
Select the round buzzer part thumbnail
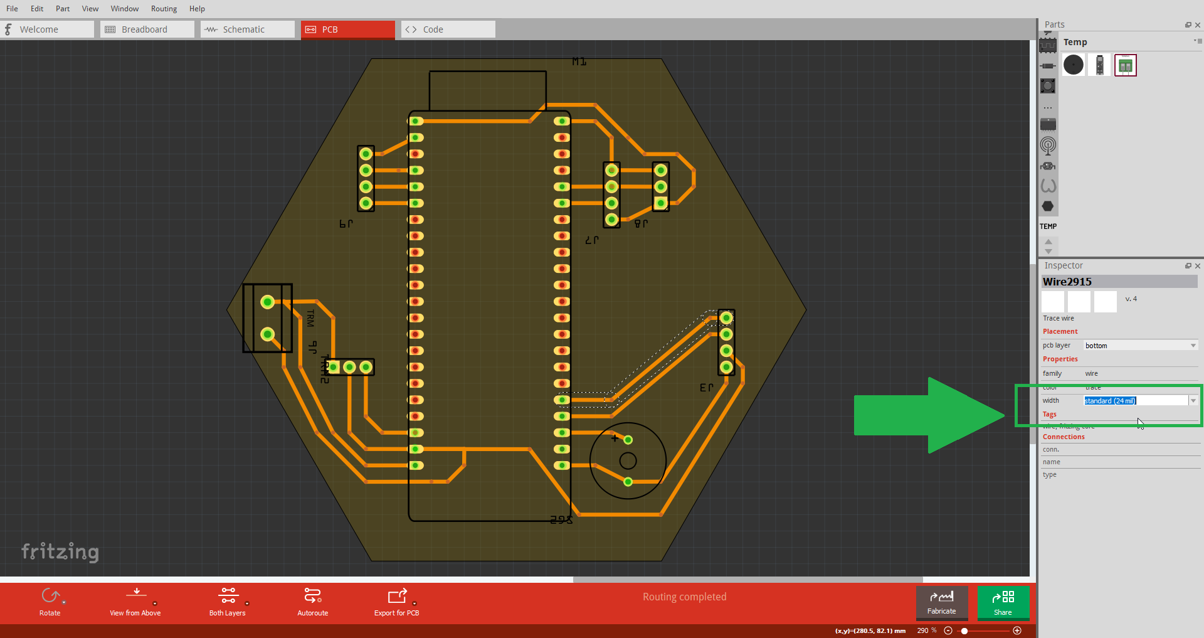[x=1074, y=65]
